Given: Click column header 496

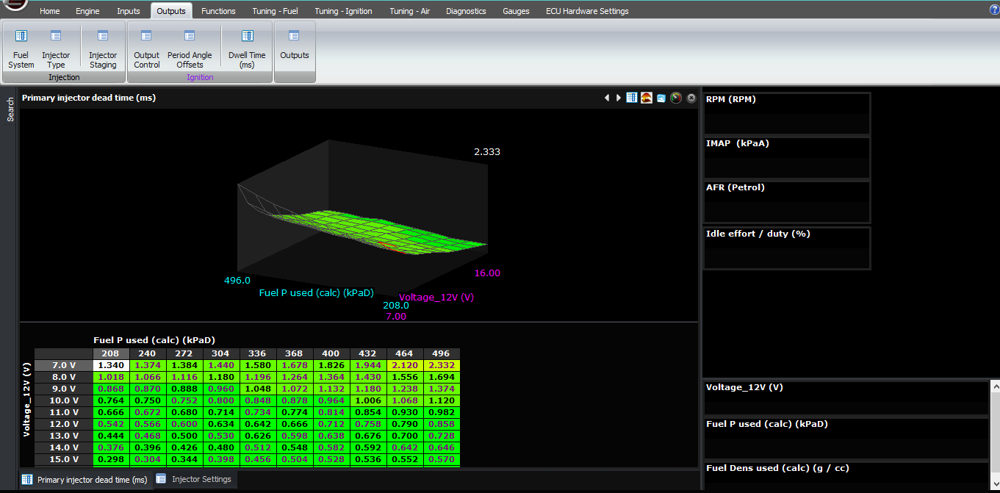Looking at the screenshot, I should [x=442, y=353].
